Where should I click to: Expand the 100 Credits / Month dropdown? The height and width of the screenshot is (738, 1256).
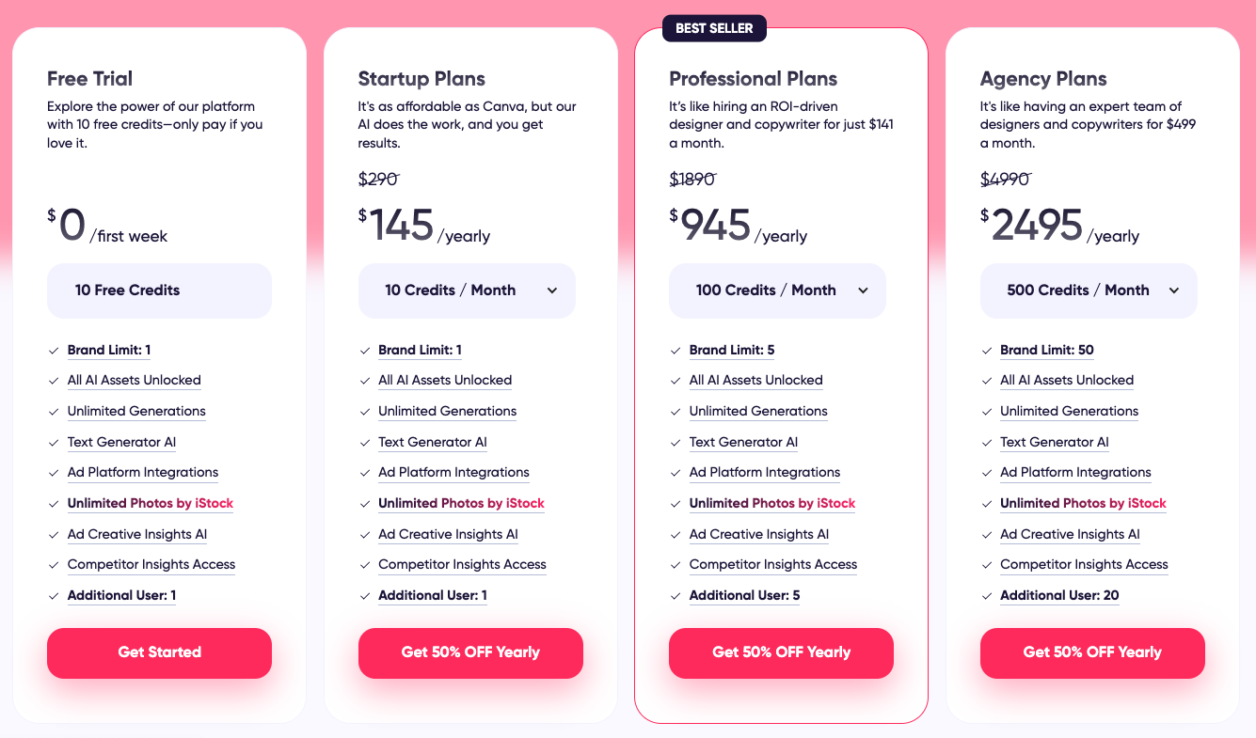777,290
